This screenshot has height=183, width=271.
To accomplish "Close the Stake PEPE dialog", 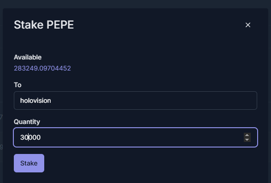I will (248, 25).
